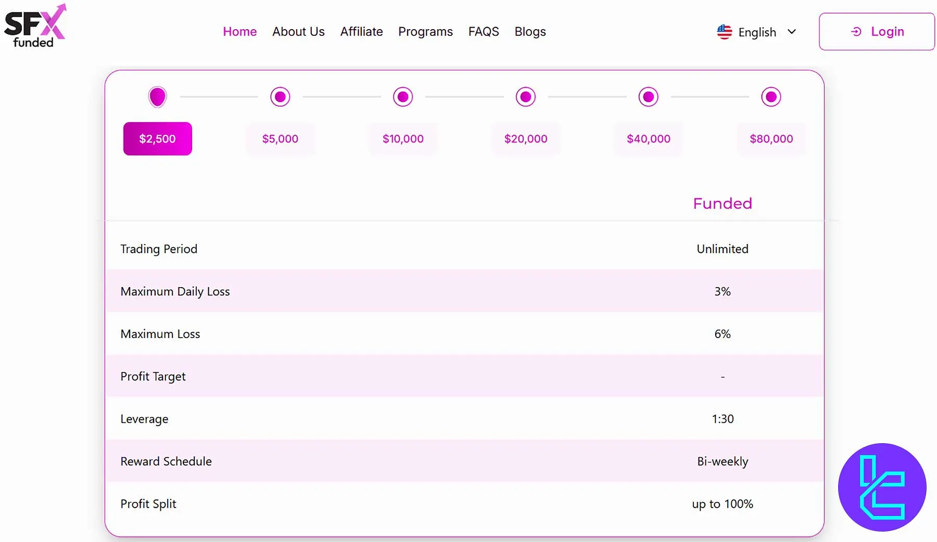Select the radio marker above $80,000
The height and width of the screenshot is (542, 937).
coord(771,96)
